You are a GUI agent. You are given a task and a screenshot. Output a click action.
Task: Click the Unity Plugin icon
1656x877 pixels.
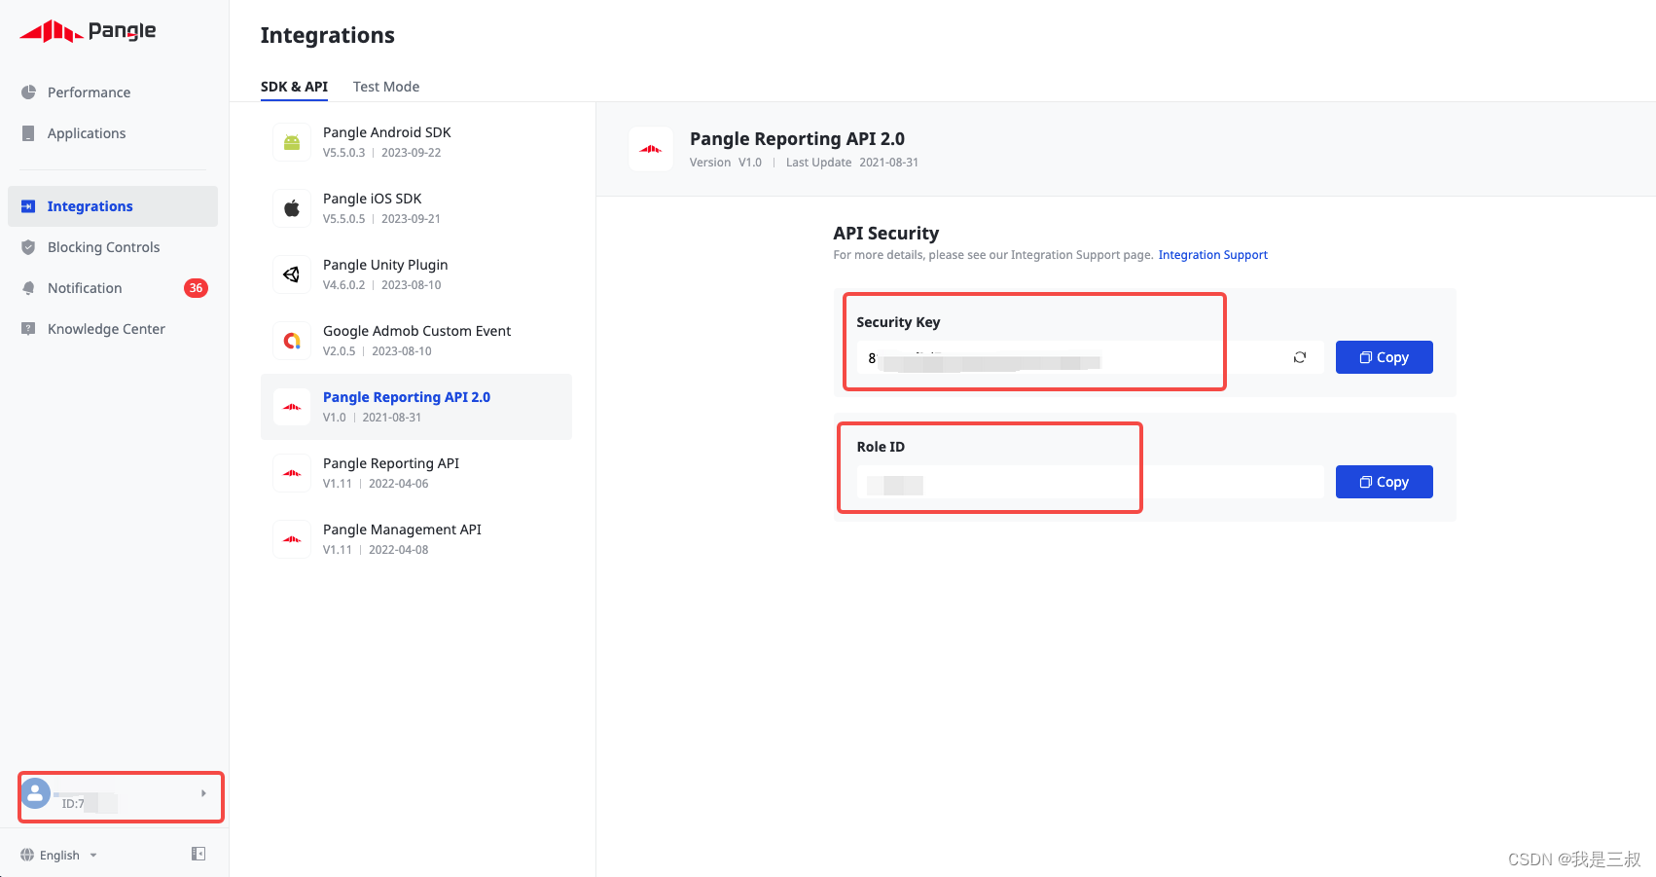(x=292, y=274)
